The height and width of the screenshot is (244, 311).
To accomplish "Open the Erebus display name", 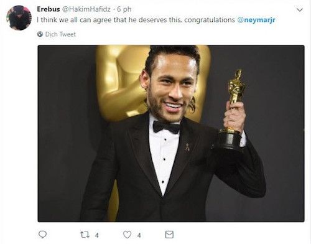I will point(49,9).
